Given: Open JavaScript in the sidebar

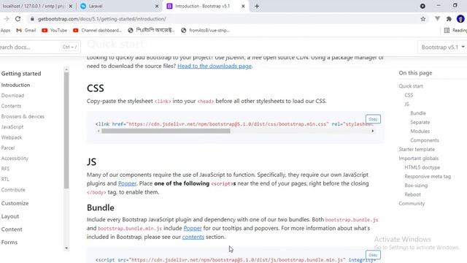Looking at the screenshot, I should click(x=12, y=126).
